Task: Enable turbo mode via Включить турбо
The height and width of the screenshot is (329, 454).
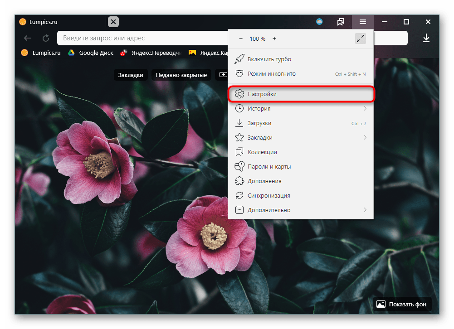Action: pyautogui.click(x=269, y=59)
